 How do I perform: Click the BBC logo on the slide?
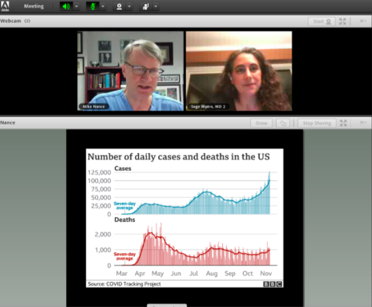[x=273, y=284]
